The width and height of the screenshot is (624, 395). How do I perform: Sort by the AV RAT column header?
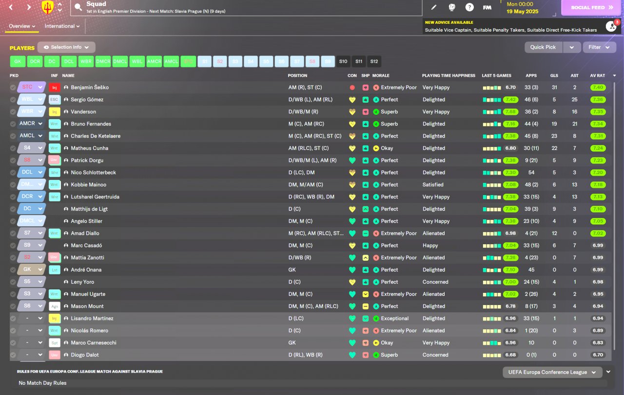point(598,75)
